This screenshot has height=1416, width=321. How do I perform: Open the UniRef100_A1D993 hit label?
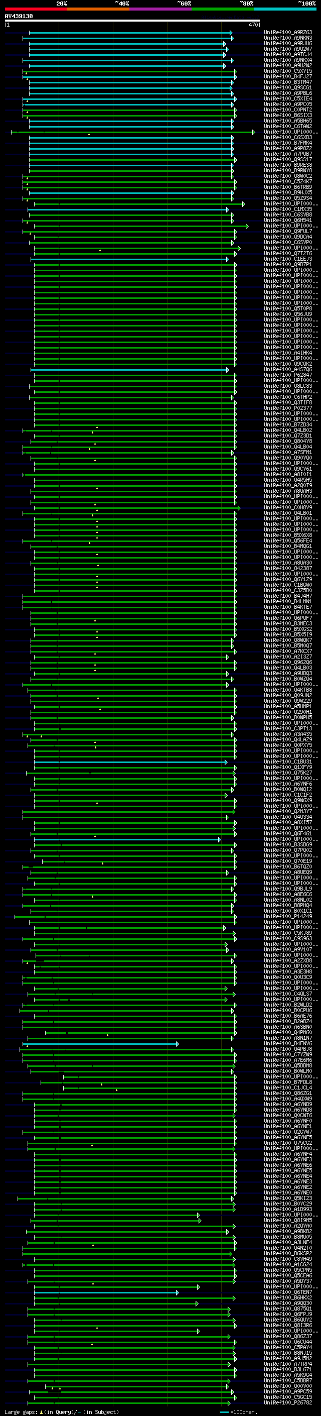click(x=288, y=1209)
